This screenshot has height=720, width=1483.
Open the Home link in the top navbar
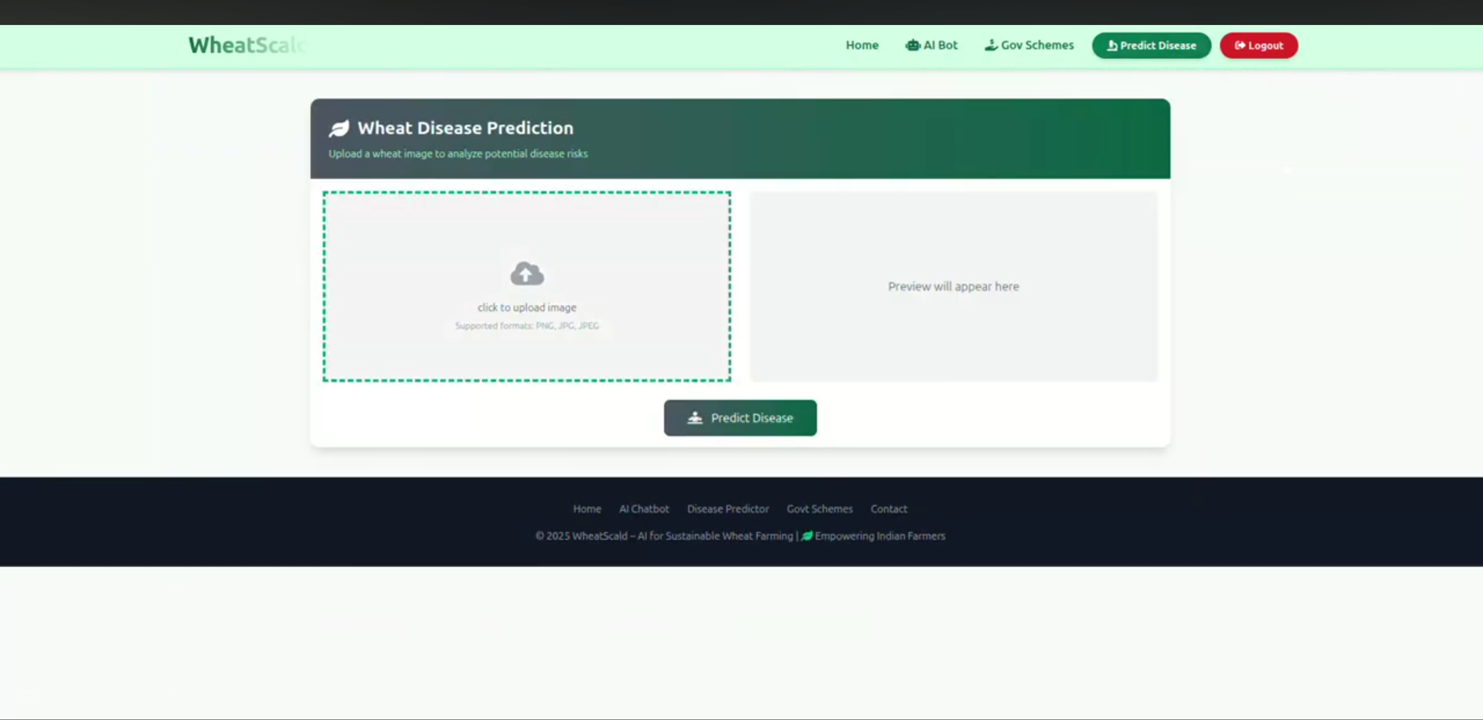[x=862, y=45]
